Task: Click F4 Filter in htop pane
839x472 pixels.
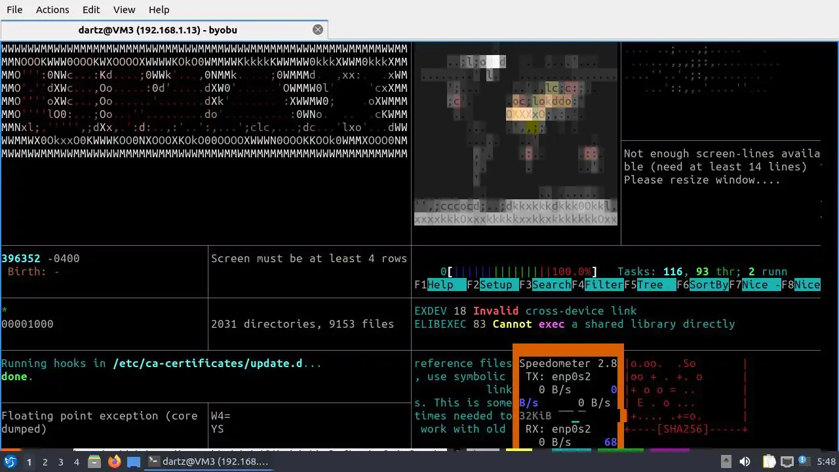Action: click(x=598, y=285)
